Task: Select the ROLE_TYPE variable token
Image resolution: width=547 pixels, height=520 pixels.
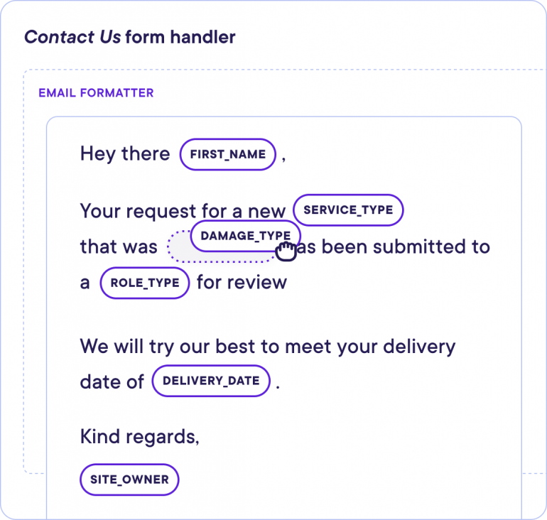Action: pyautogui.click(x=145, y=283)
